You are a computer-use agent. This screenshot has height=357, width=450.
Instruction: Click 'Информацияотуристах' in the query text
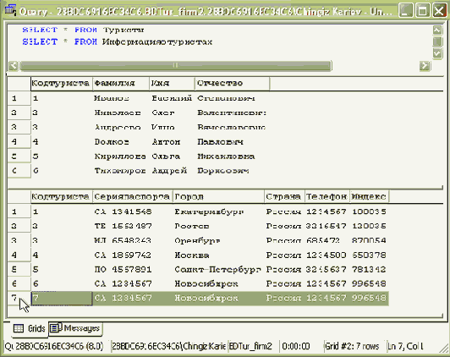(x=157, y=42)
